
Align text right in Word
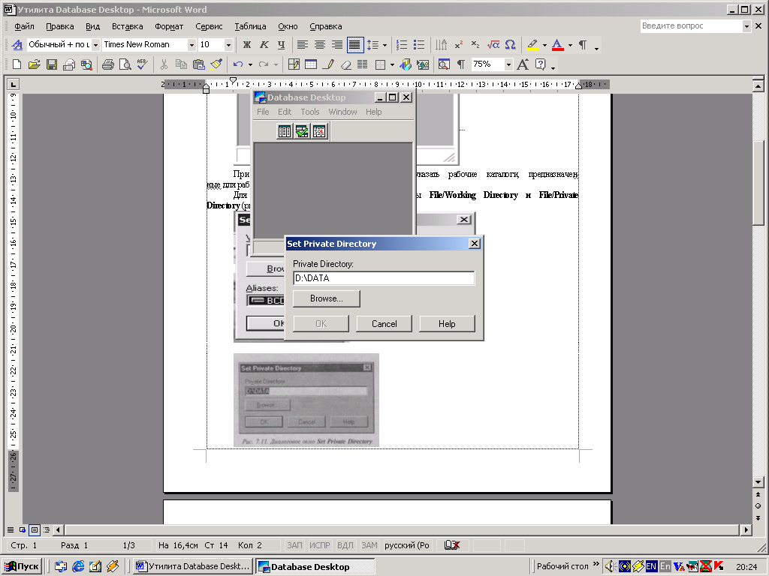(337, 44)
